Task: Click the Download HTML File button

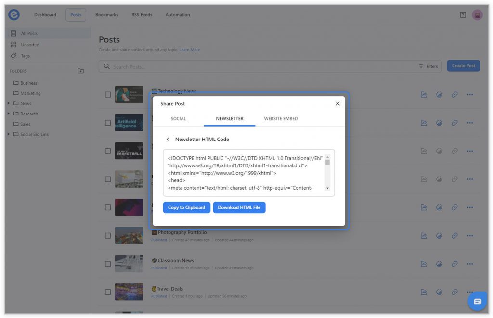Action: click(239, 207)
